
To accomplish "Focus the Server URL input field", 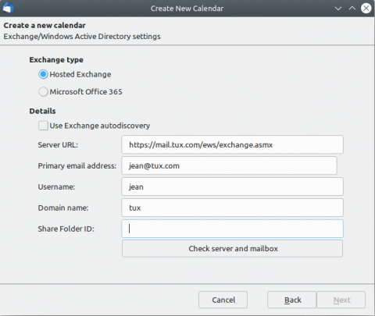I will 232,144.
